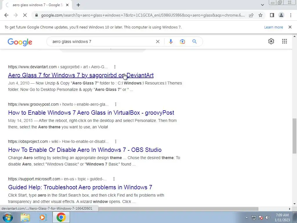297x223 pixels.
Task: Open OBS Studio Aero enable/disable result
Action: click(85, 150)
